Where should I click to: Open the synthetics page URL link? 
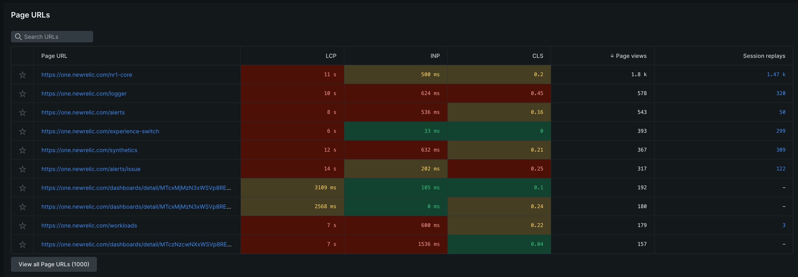(90, 150)
